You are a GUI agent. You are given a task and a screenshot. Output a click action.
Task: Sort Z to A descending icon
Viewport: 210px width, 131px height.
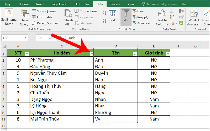104,21
